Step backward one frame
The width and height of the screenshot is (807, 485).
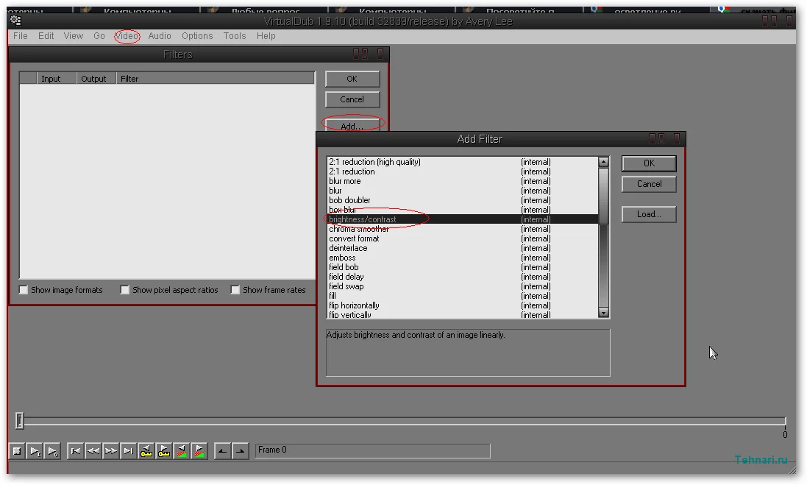tap(93, 451)
